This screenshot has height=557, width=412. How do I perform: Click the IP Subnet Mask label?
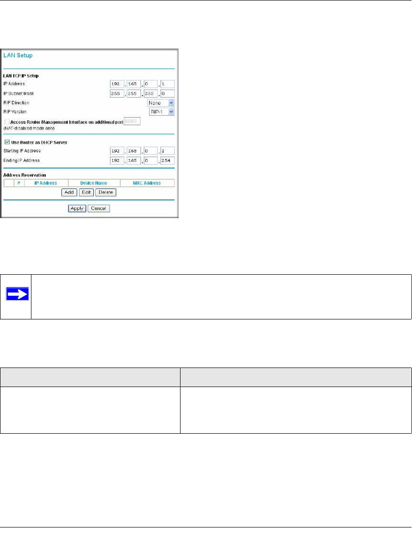point(19,93)
